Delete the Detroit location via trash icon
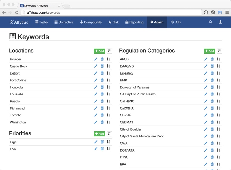231x170 pixels. coord(102,73)
